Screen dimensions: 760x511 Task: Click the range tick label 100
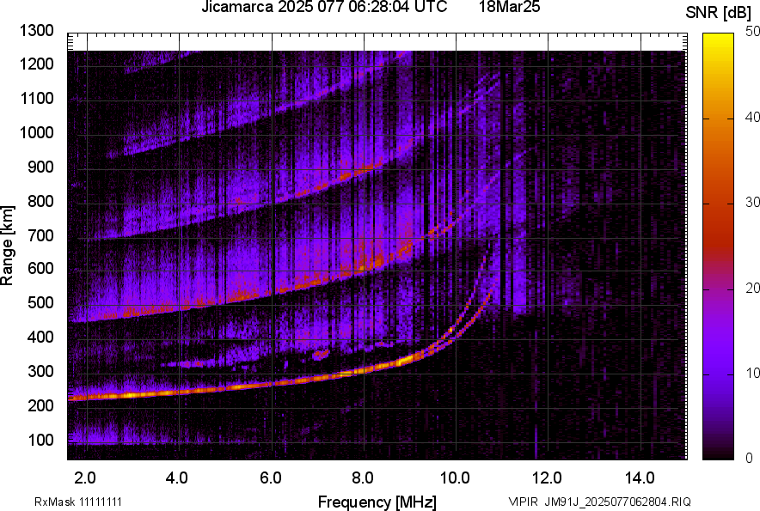(40, 440)
